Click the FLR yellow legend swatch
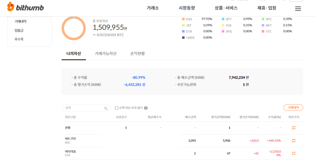 coord(223,25)
